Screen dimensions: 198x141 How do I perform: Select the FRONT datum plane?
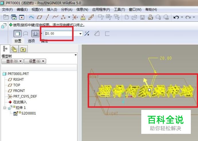pyautogui.click(x=16, y=90)
